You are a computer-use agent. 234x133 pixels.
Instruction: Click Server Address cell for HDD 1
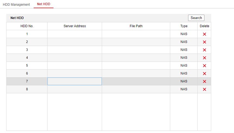[75, 34]
